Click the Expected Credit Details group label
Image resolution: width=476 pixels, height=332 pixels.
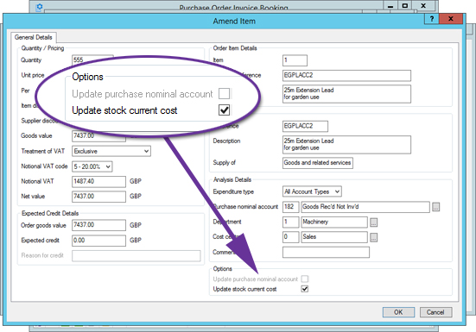50,213
